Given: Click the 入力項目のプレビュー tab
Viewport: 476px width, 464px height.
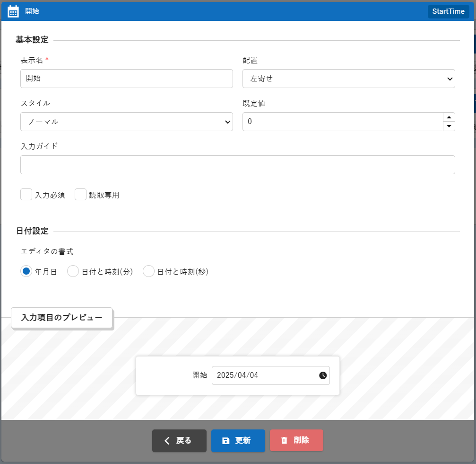Looking at the screenshot, I should (61, 318).
